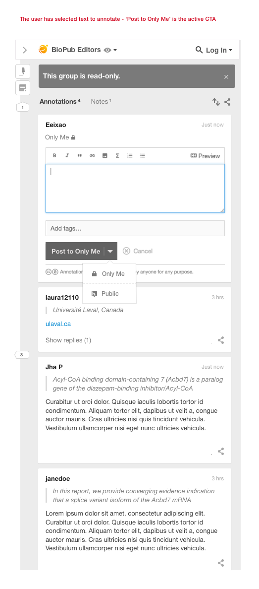Collapse sidebar with the chevron arrow

point(25,50)
